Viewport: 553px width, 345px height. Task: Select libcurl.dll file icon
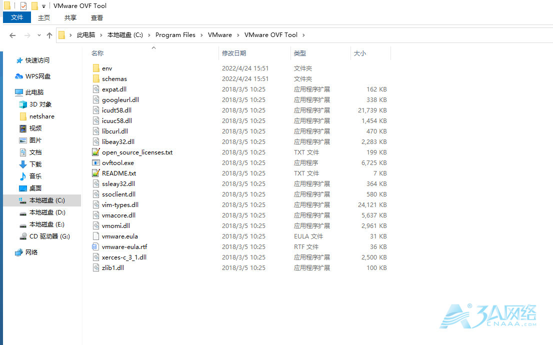coord(96,131)
